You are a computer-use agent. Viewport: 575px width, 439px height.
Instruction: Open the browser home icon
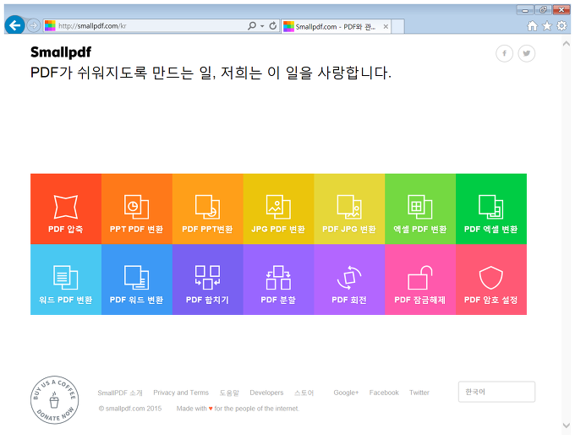pyautogui.click(x=532, y=26)
